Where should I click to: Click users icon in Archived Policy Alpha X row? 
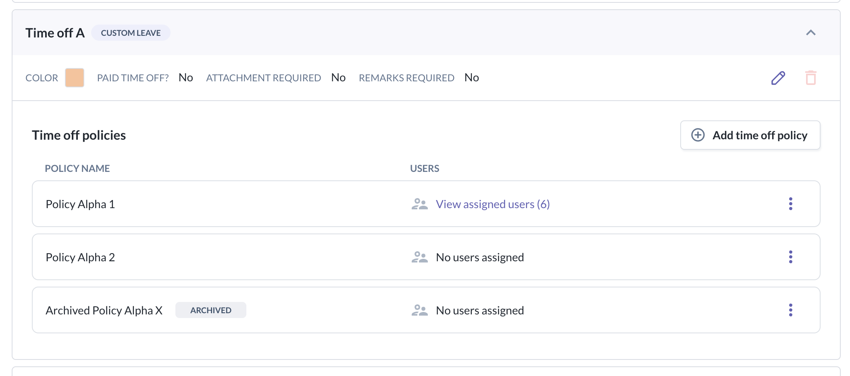coord(419,310)
